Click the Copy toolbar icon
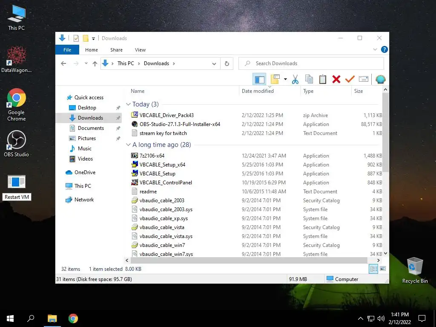This screenshot has height=327, width=436. [309, 80]
